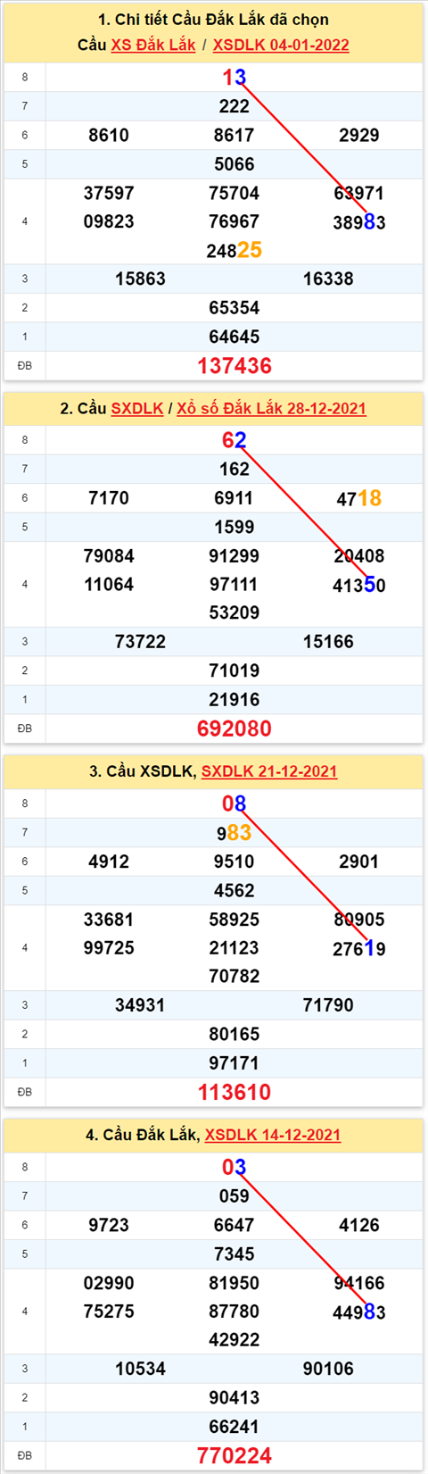Image resolution: width=428 pixels, height=1474 pixels.
Task: Click third prize 15863
Action: pos(141,279)
